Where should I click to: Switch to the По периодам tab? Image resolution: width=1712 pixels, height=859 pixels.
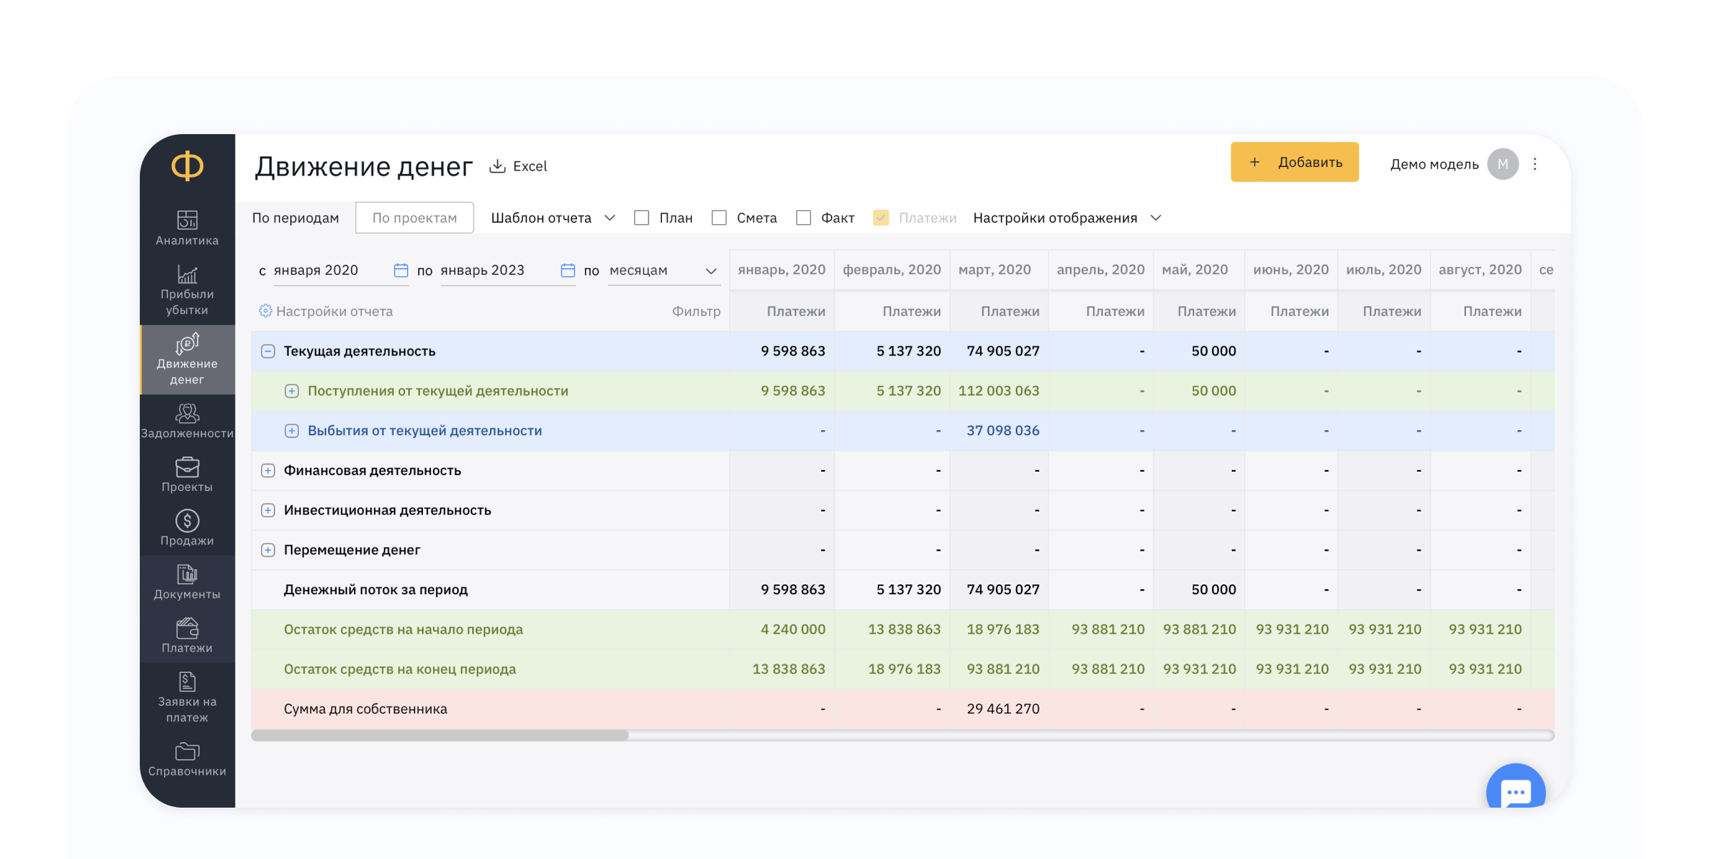(295, 218)
